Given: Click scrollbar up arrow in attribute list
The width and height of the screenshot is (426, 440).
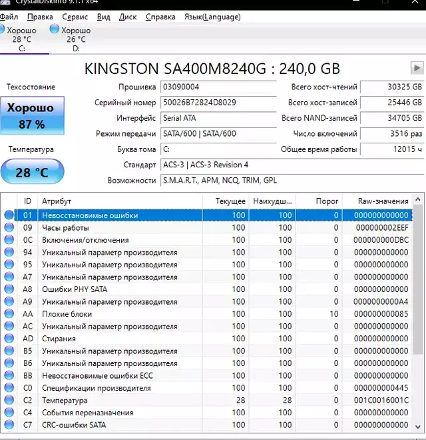Looking at the screenshot, I should 418,199.
